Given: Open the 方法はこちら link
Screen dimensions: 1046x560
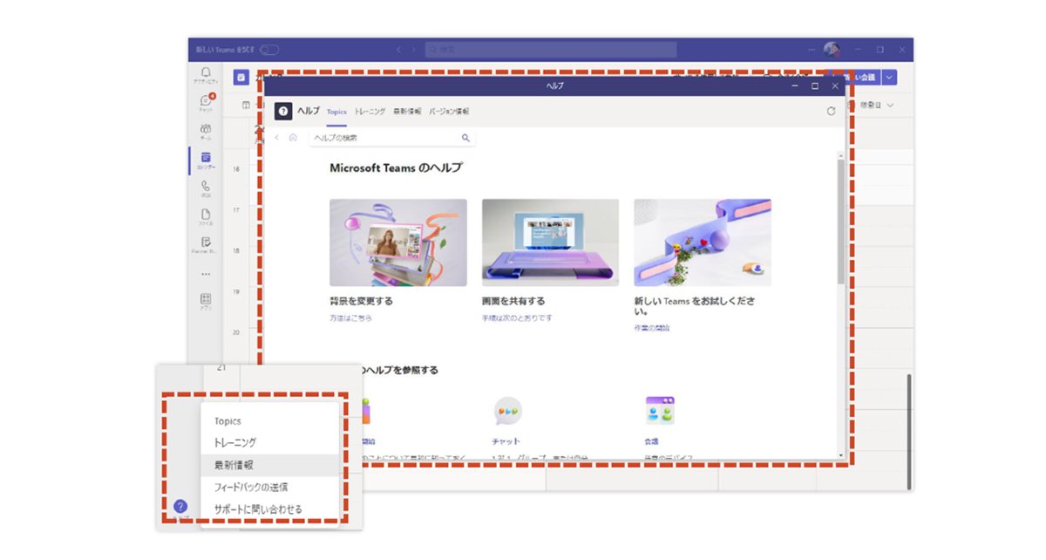Looking at the screenshot, I should point(350,318).
